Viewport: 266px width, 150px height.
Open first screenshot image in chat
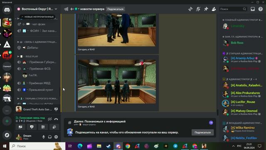pyautogui.click(x=117, y=30)
